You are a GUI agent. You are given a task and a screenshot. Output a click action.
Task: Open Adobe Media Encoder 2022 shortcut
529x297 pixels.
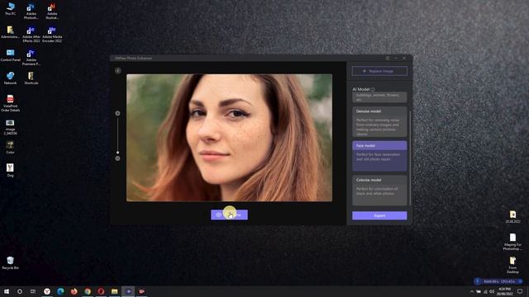click(x=52, y=35)
